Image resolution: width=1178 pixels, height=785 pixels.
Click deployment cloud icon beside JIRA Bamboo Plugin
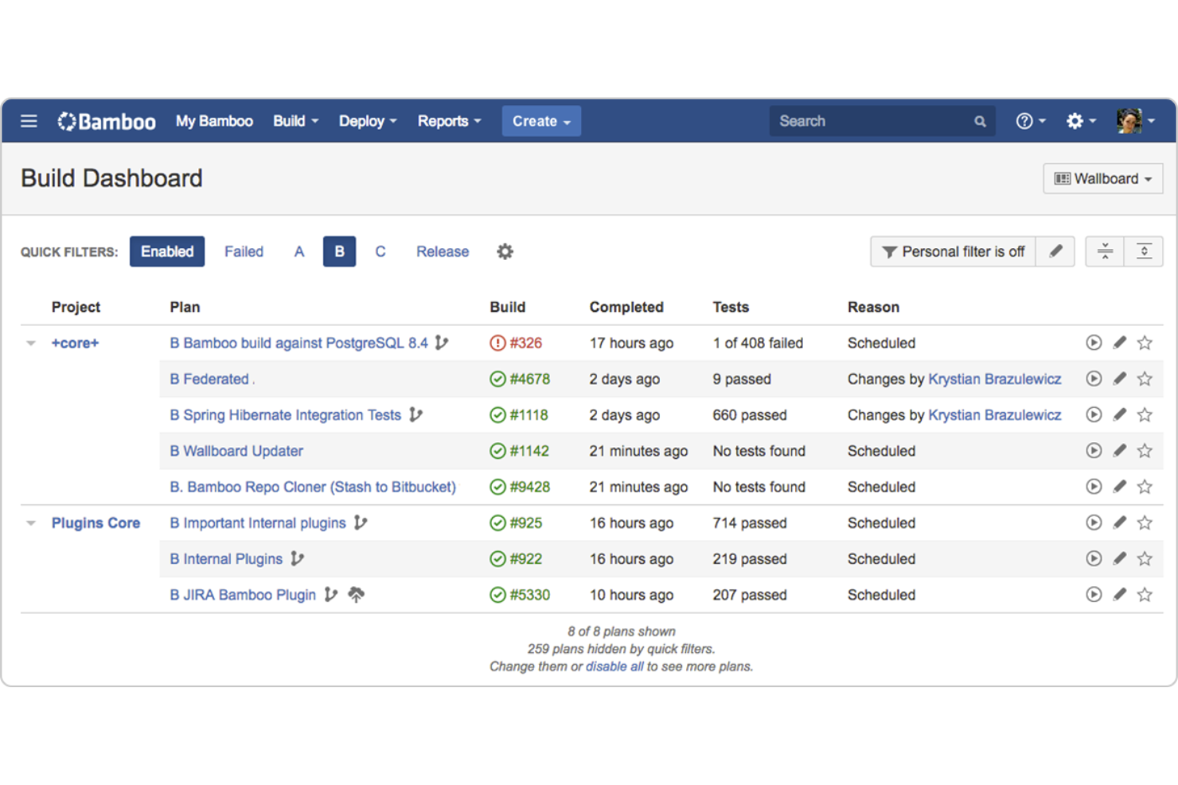click(357, 594)
